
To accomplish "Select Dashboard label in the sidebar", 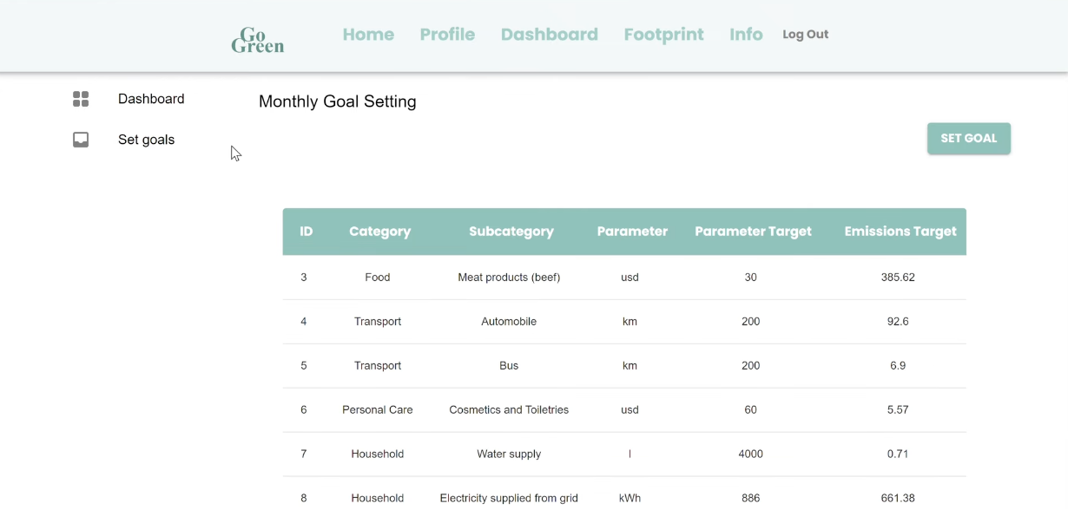I will coord(151,99).
